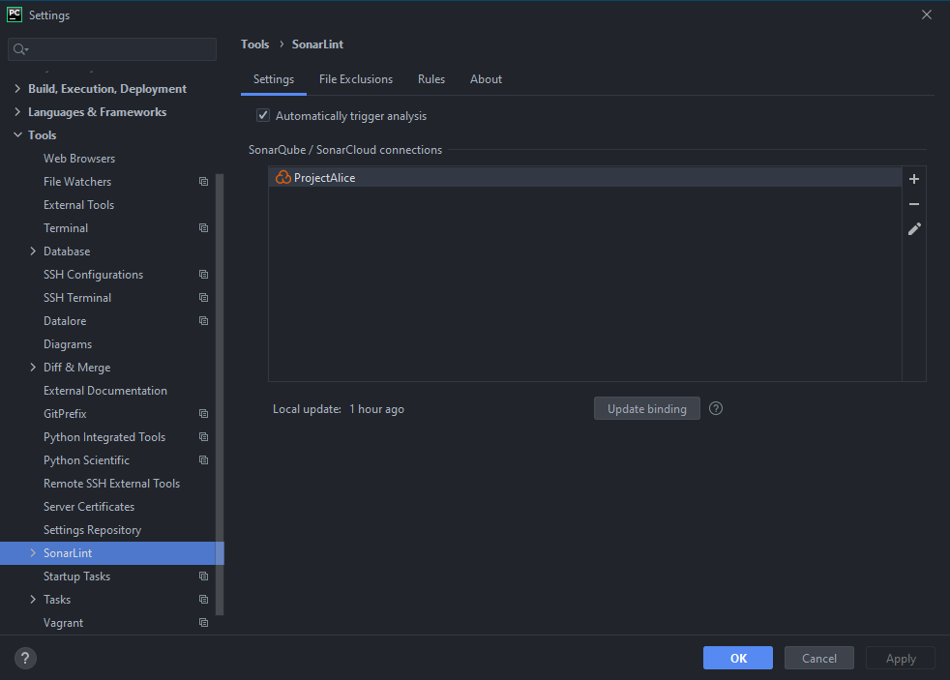Select Startup Tasks item

pyautogui.click(x=77, y=576)
